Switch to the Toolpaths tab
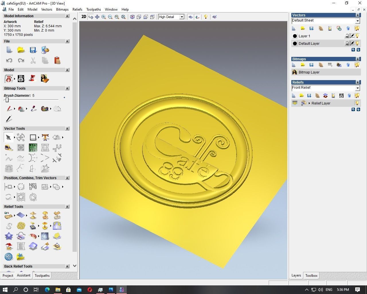Image resolution: width=367 pixels, height=294 pixels. click(x=42, y=275)
